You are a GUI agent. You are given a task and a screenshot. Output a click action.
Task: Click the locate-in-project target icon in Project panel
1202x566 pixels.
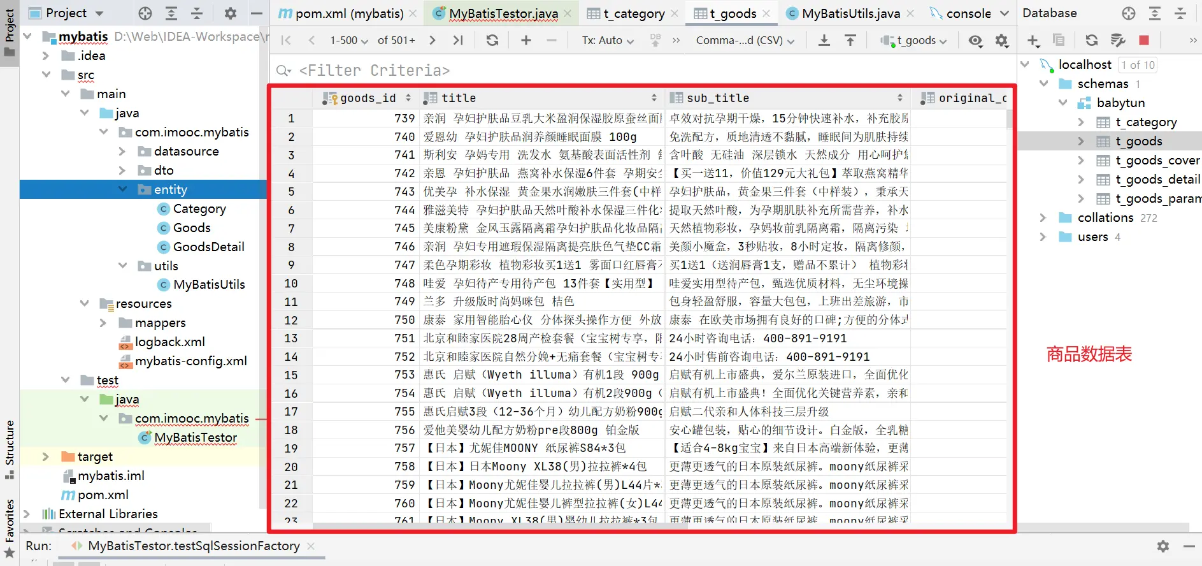145,13
